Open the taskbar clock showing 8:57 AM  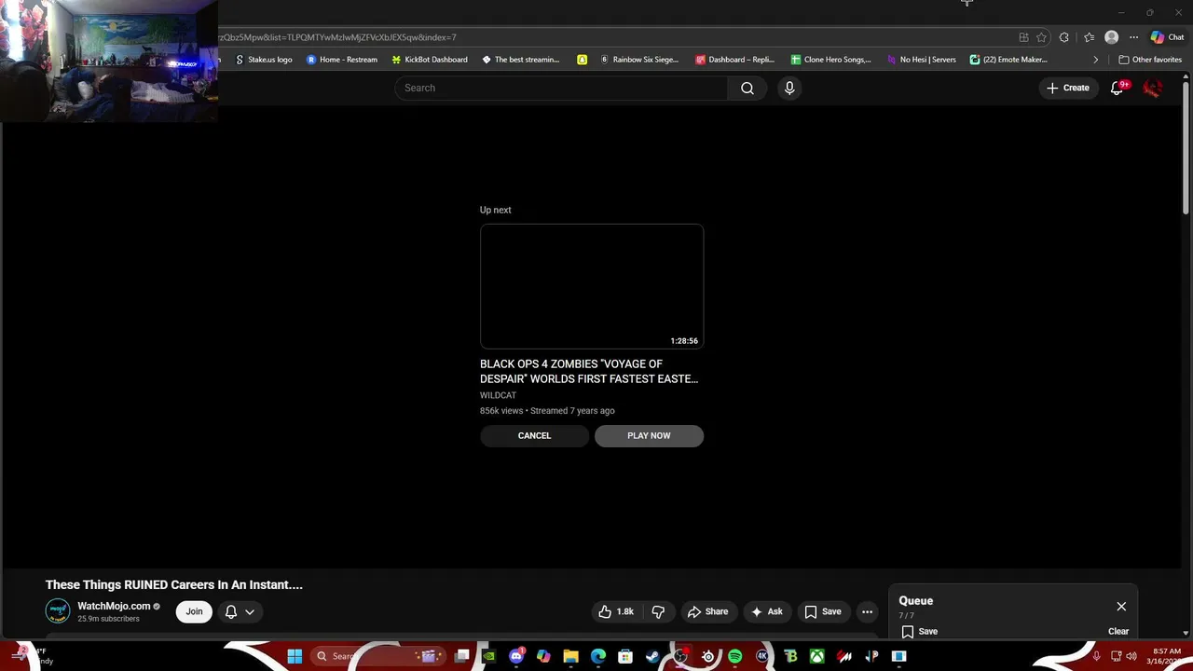tap(1167, 656)
